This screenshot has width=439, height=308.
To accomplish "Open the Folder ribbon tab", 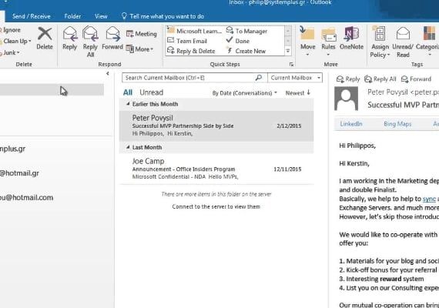I will pyautogui.click(x=72, y=16).
